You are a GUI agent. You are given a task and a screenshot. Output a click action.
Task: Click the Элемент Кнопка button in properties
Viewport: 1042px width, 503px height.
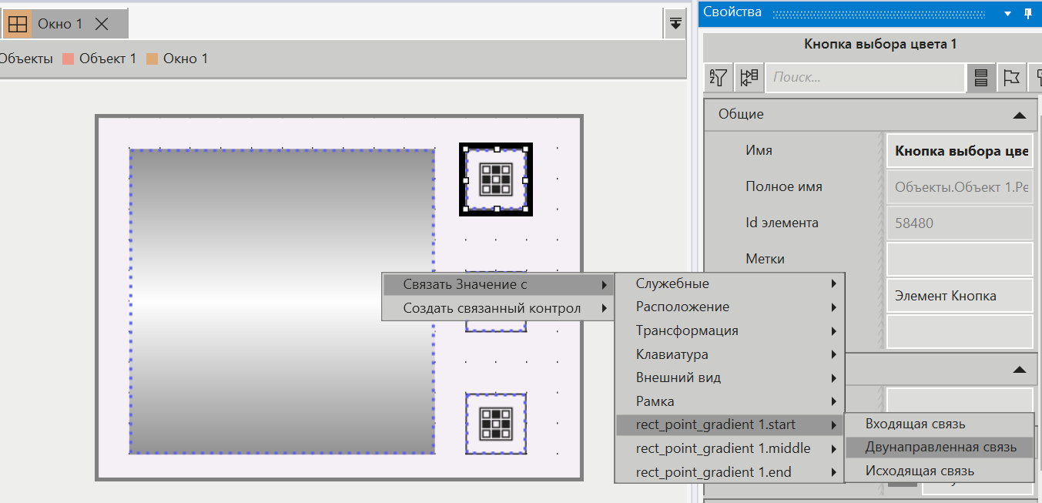(959, 295)
